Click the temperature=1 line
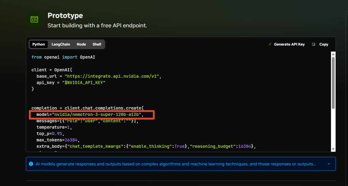 pyautogui.click(x=54, y=127)
